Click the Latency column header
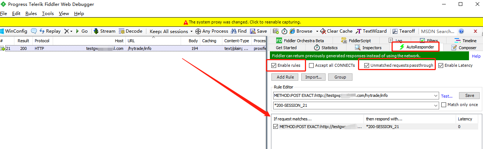 point(465,119)
